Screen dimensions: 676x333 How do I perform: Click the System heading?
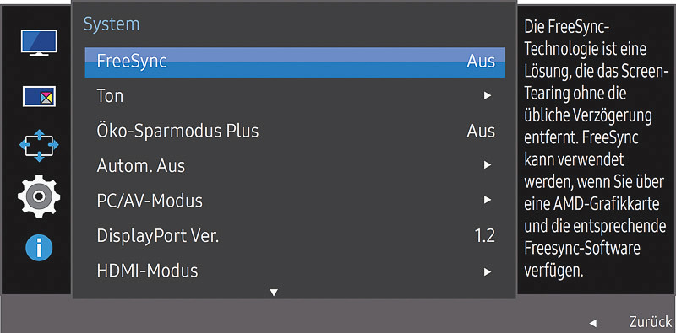112,24
